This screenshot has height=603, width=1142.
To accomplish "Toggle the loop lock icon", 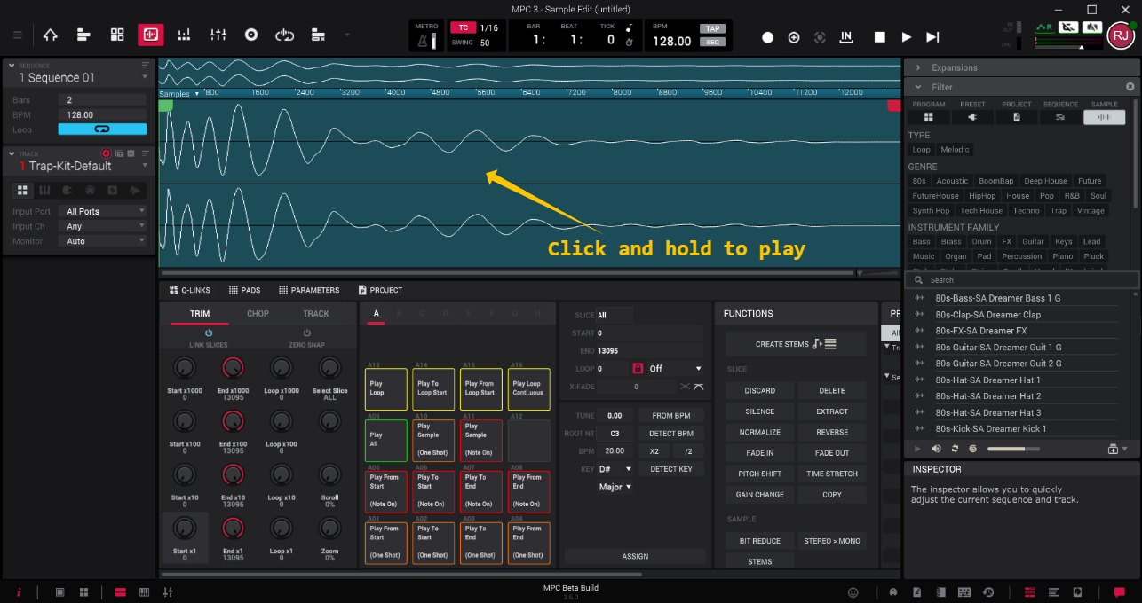I will (637, 368).
